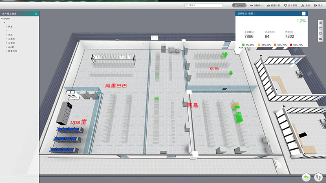Screen dimensions: 326x183
Task: Click the green back arrow button
Action: tap(306, 177)
